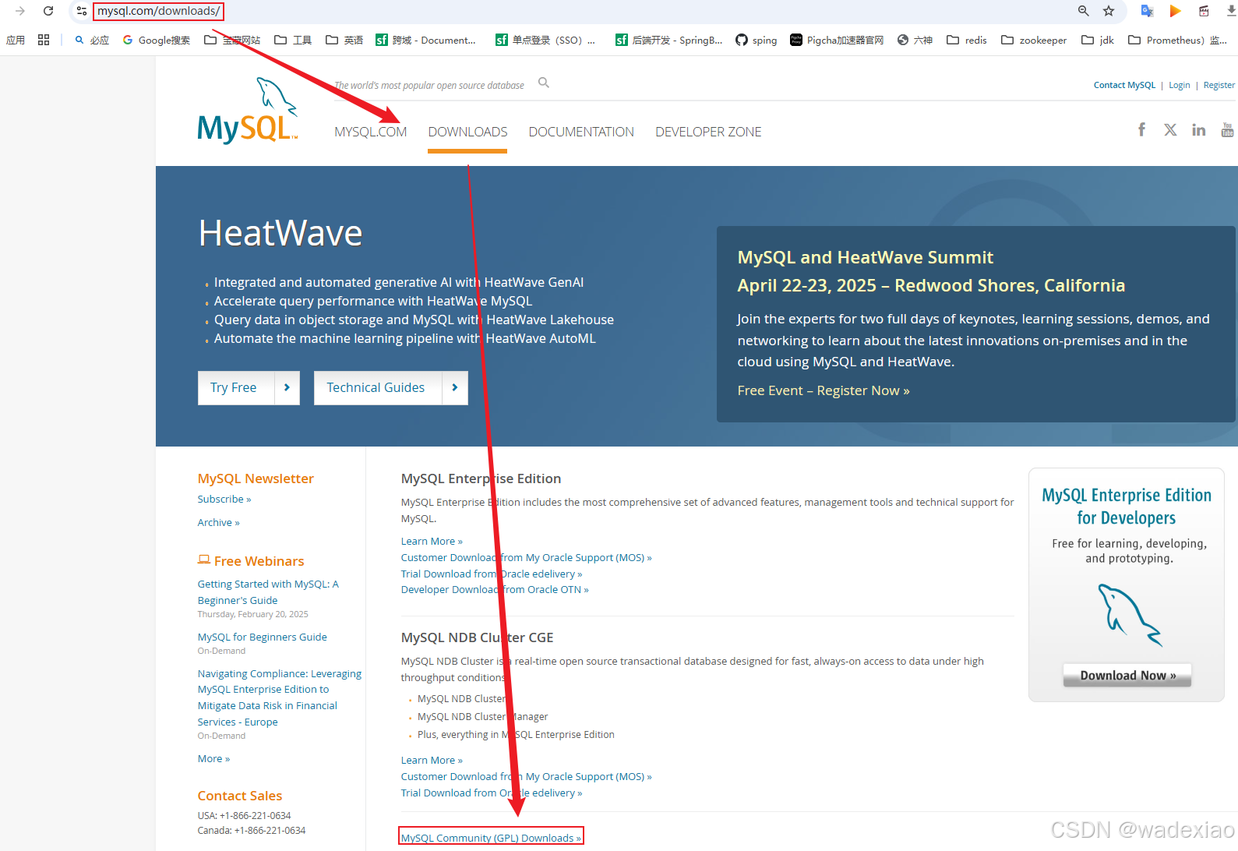1238x851 pixels.
Task: Open Navigating Compliance webinar link
Action: [280, 697]
